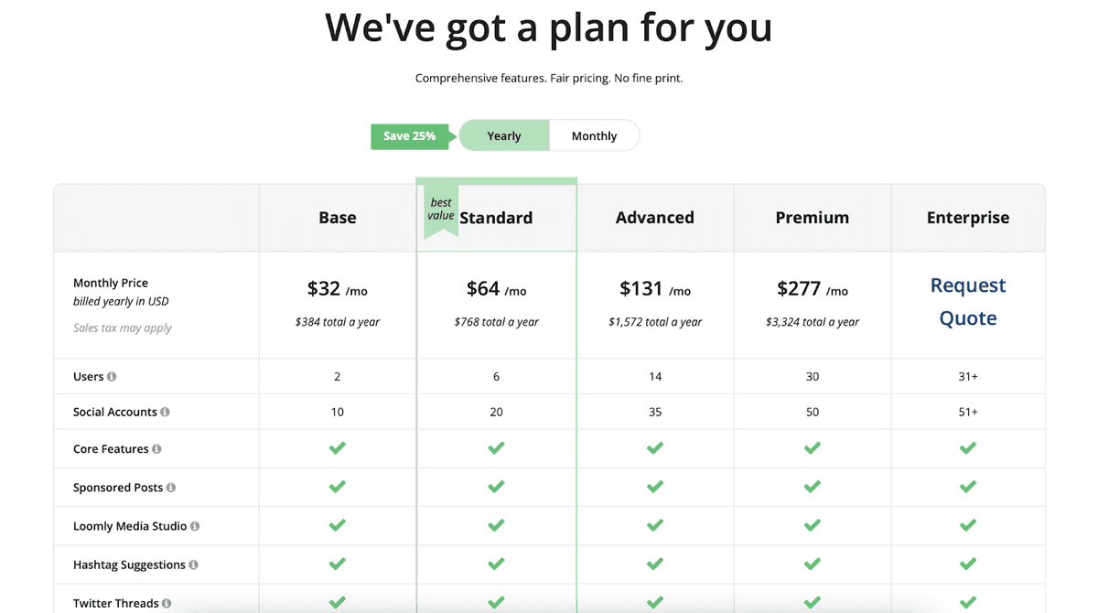The image size is (1098, 613).
Task: Switch billing to Yearly
Action: pyautogui.click(x=504, y=136)
